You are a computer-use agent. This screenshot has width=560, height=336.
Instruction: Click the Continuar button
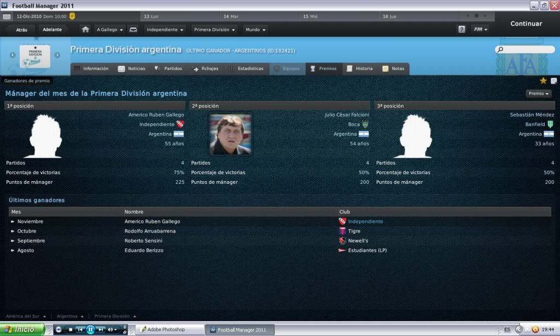tap(526, 24)
